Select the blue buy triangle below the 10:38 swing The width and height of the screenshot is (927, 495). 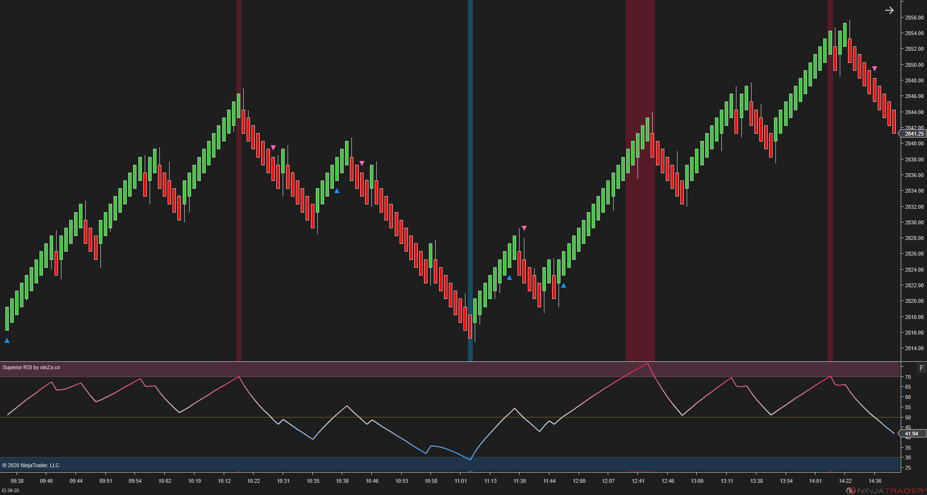pyautogui.click(x=337, y=191)
